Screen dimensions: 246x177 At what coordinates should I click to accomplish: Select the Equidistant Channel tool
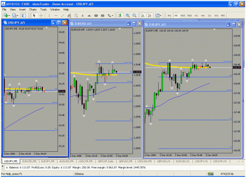pos(69,15)
